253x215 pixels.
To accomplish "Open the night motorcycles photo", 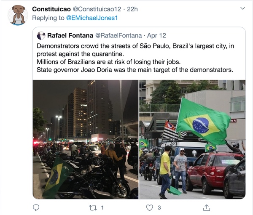I will click(x=86, y=139).
